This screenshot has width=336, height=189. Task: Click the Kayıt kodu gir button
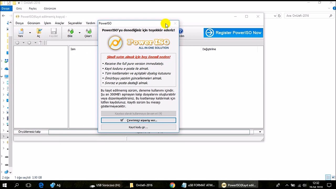(x=139, y=127)
